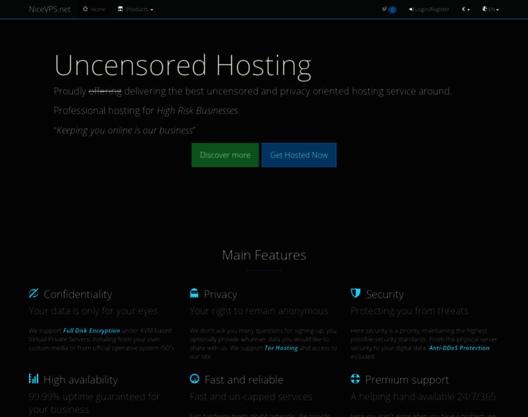Click the High availability bars icon
Viewport: 528px width, 417px height.
click(34, 379)
